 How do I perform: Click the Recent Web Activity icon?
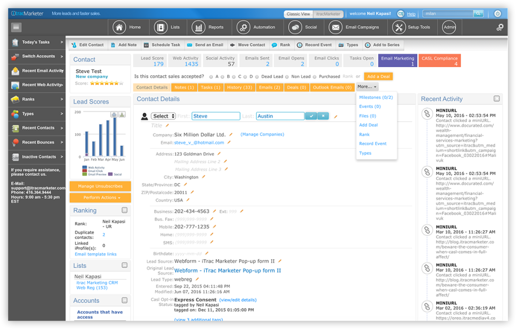15,85
